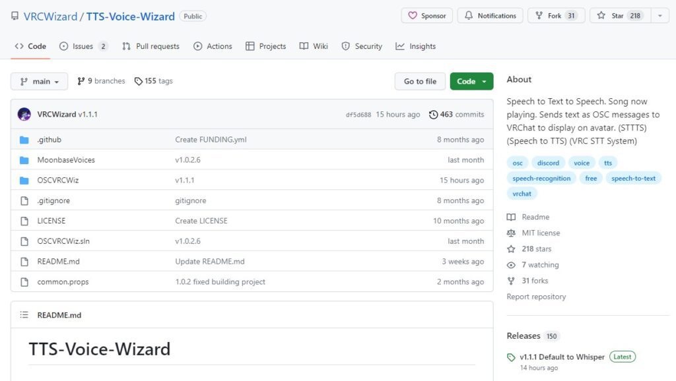
Task: Click the release tag icon for v1.1.1
Action: tap(511, 357)
